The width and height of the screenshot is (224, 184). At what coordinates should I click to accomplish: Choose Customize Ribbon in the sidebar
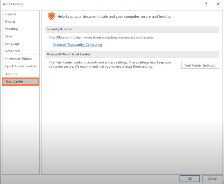click(18, 59)
